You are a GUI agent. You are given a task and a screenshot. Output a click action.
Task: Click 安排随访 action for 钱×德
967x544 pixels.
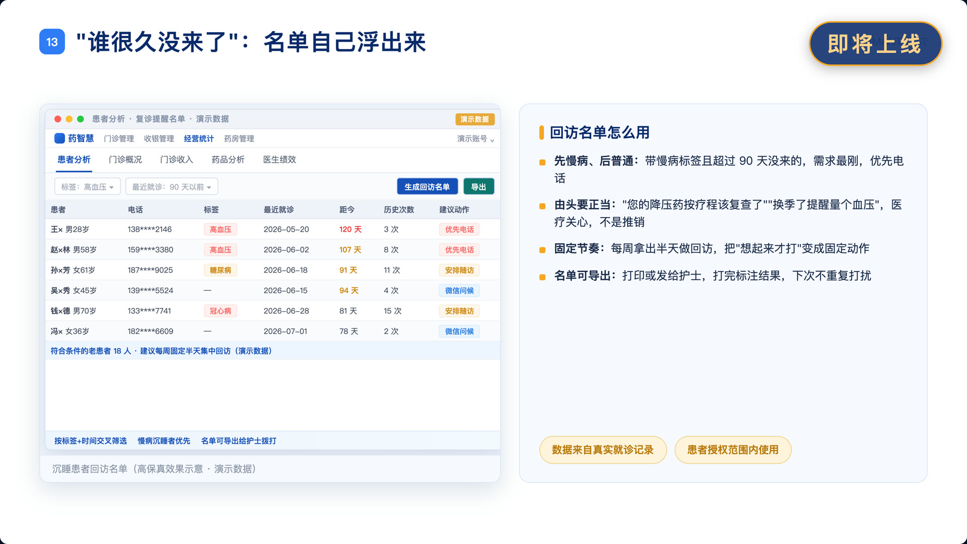tap(459, 311)
